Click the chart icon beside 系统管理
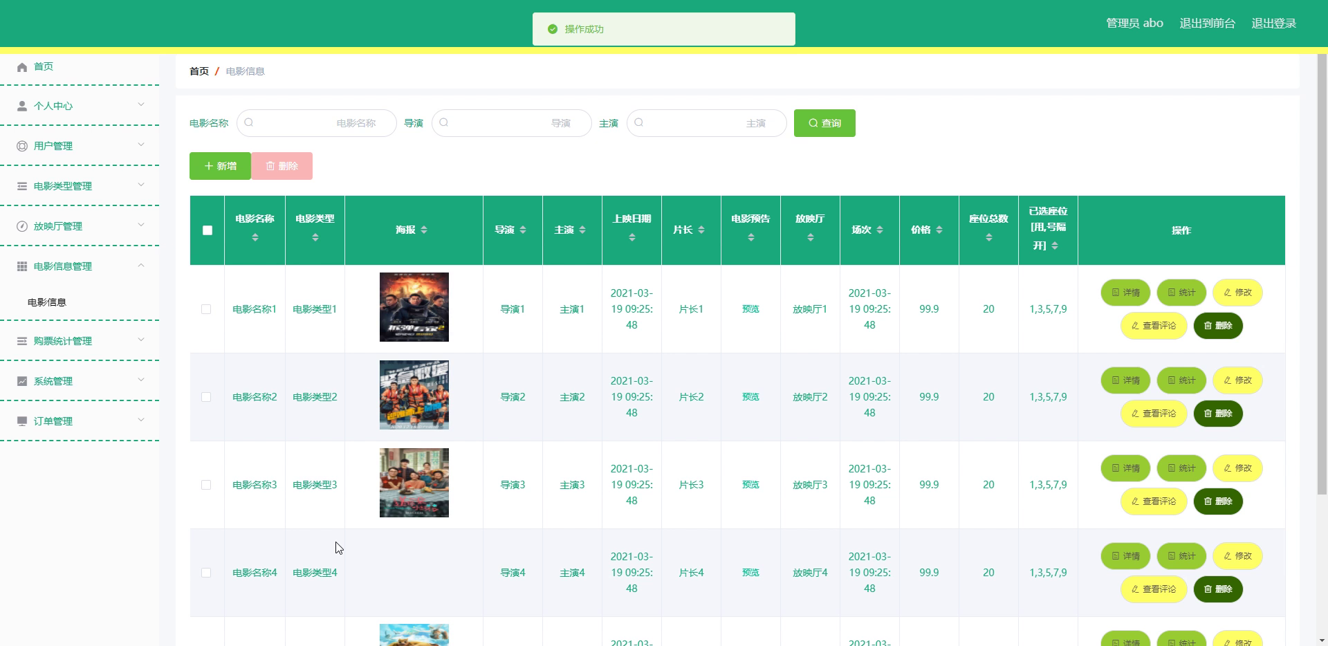Image resolution: width=1328 pixels, height=646 pixels. pyautogui.click(x=22, y=382)
